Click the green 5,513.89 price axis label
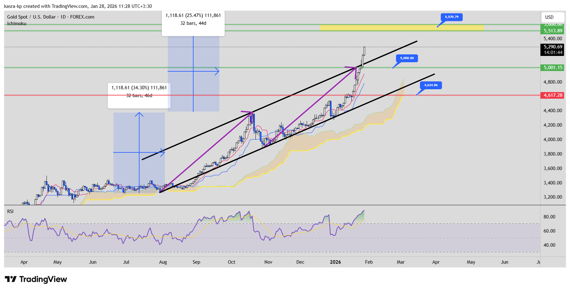The height and width of the screenshot is (291, 570). point(553,31)
